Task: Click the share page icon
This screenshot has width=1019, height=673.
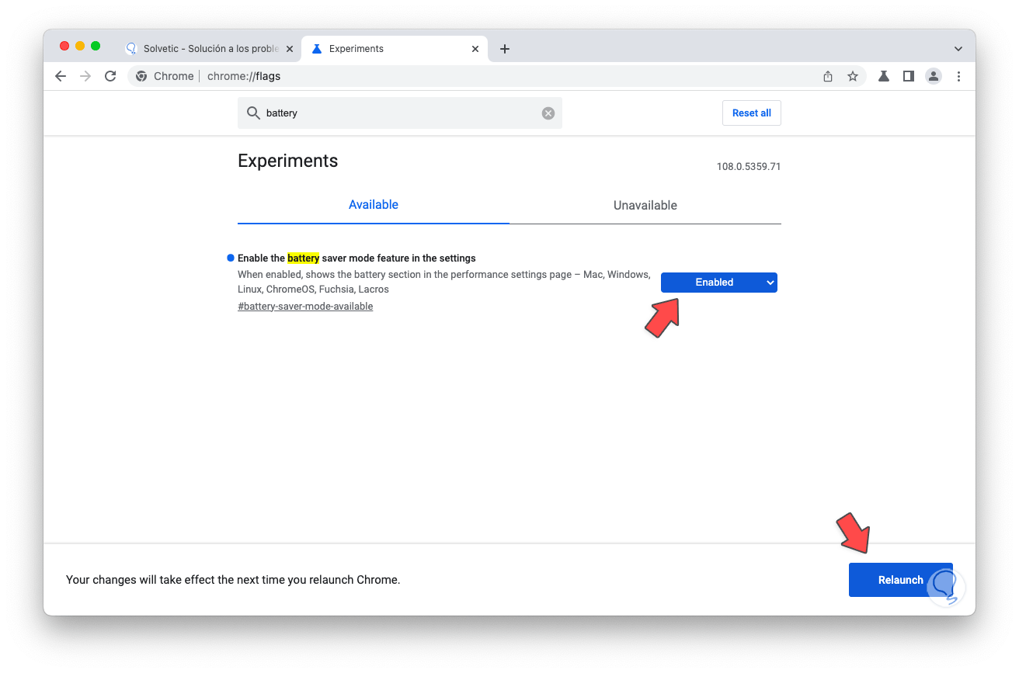Action: [x=828, y=76]
